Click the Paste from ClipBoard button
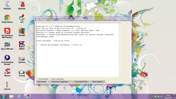The width and height of the screenshot is (176, 99). tap(60, 82)
